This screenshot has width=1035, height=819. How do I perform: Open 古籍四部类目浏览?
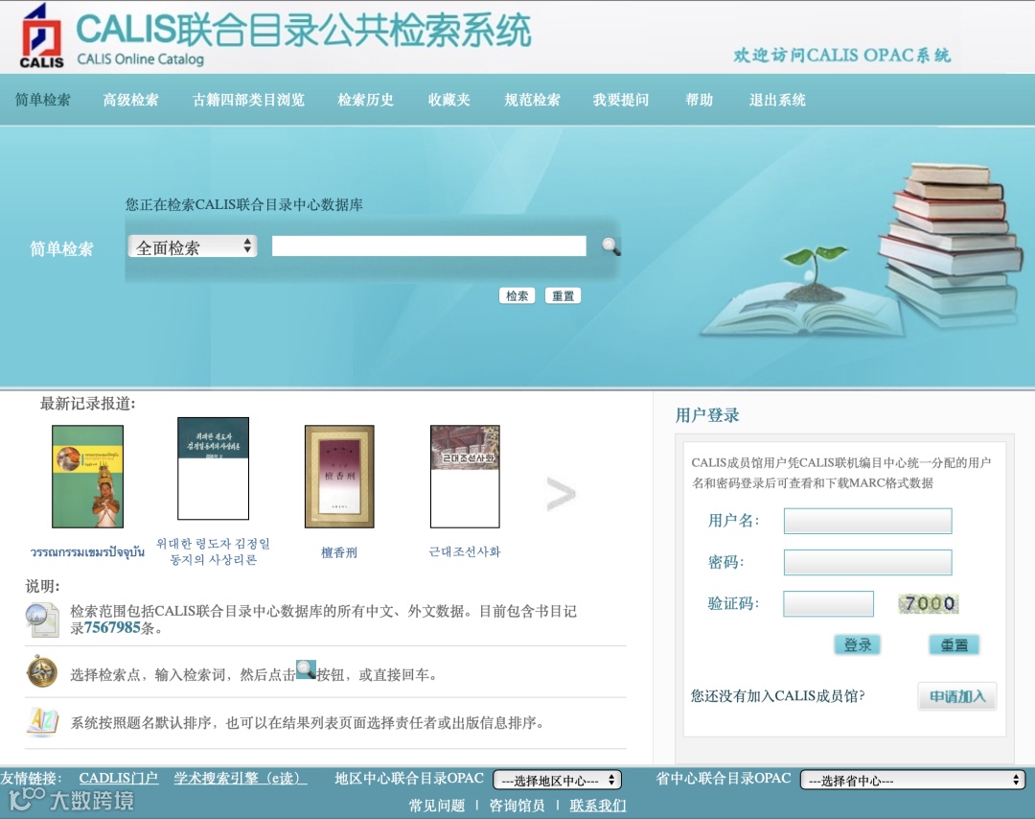pos(248,100)
